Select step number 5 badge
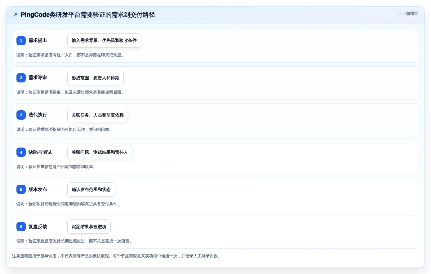Image resolution: width=431 pixels, height=274 pixels. click(x=21, y=189)
